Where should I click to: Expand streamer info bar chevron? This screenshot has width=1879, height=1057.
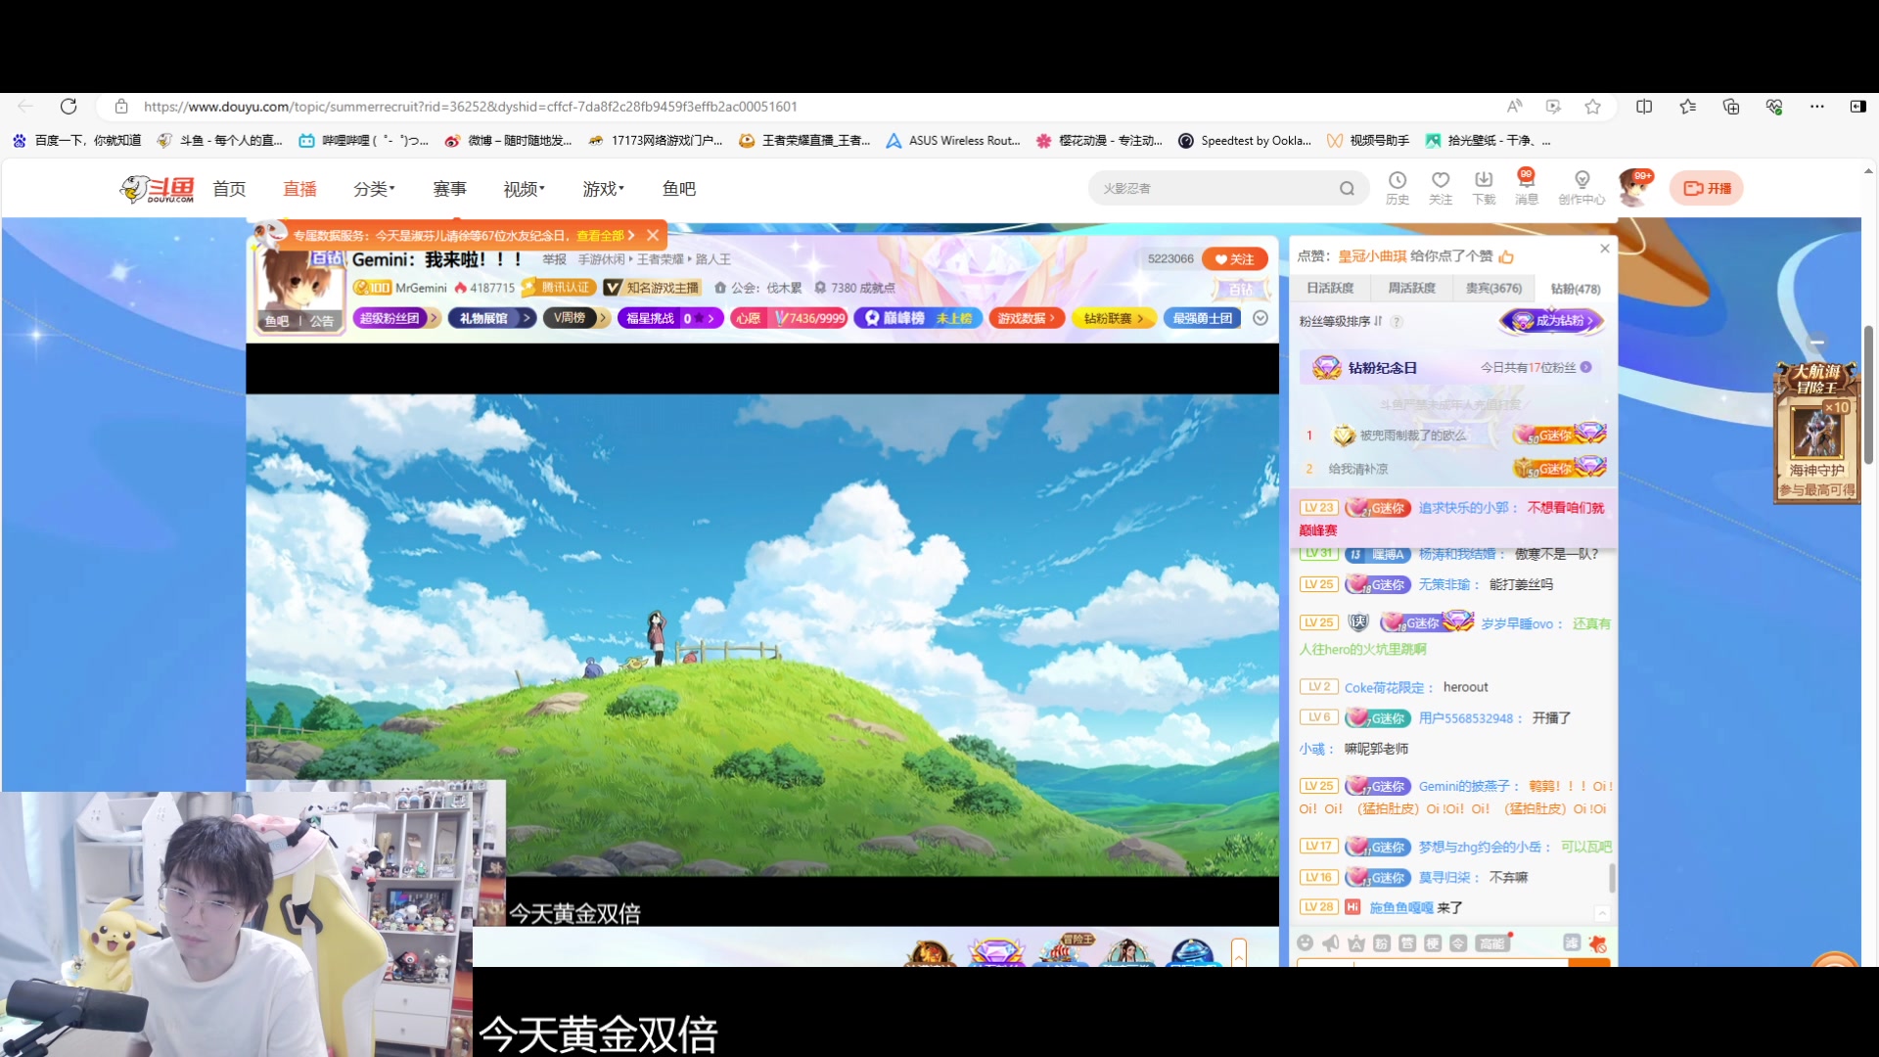pos(1260,318)
